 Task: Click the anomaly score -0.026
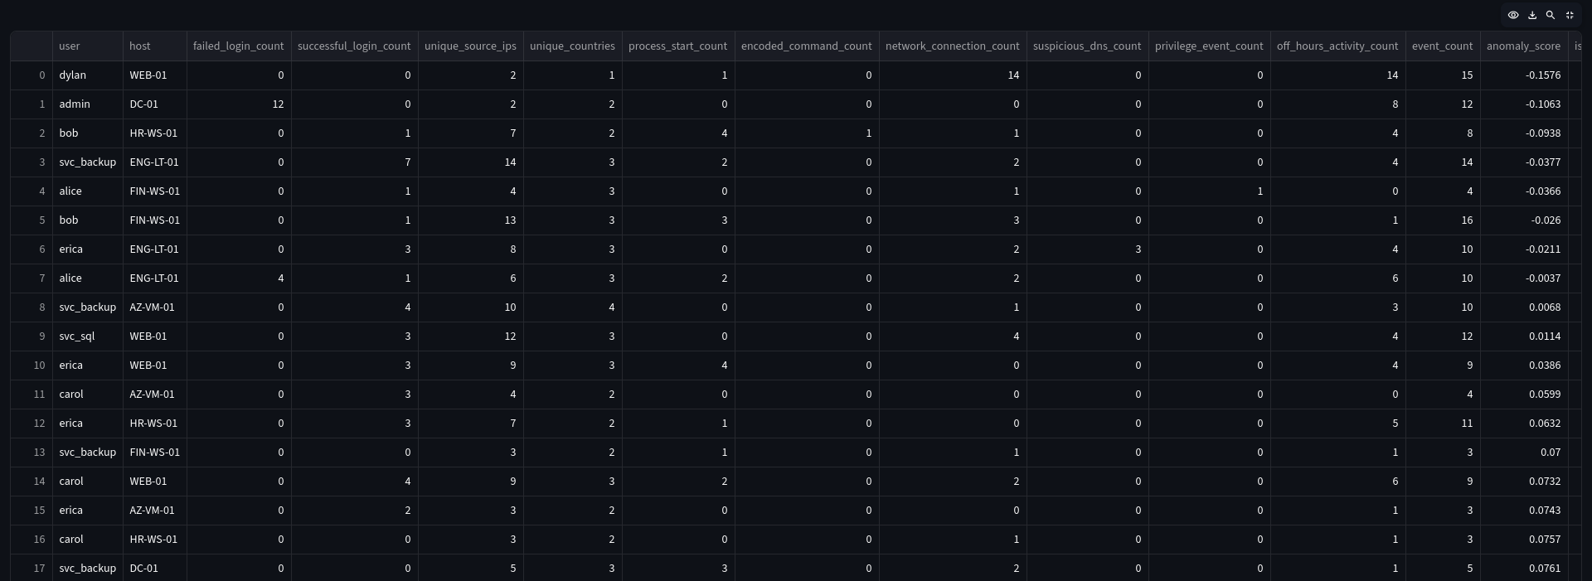coord(1524,220)
